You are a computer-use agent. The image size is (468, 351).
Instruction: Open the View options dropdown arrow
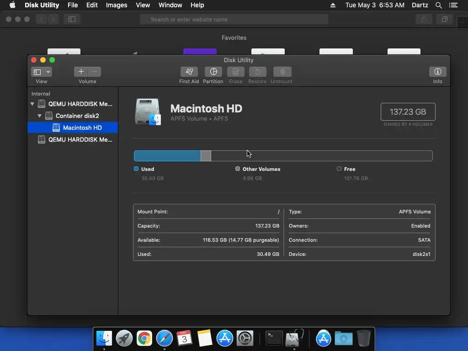pos(48,72)
